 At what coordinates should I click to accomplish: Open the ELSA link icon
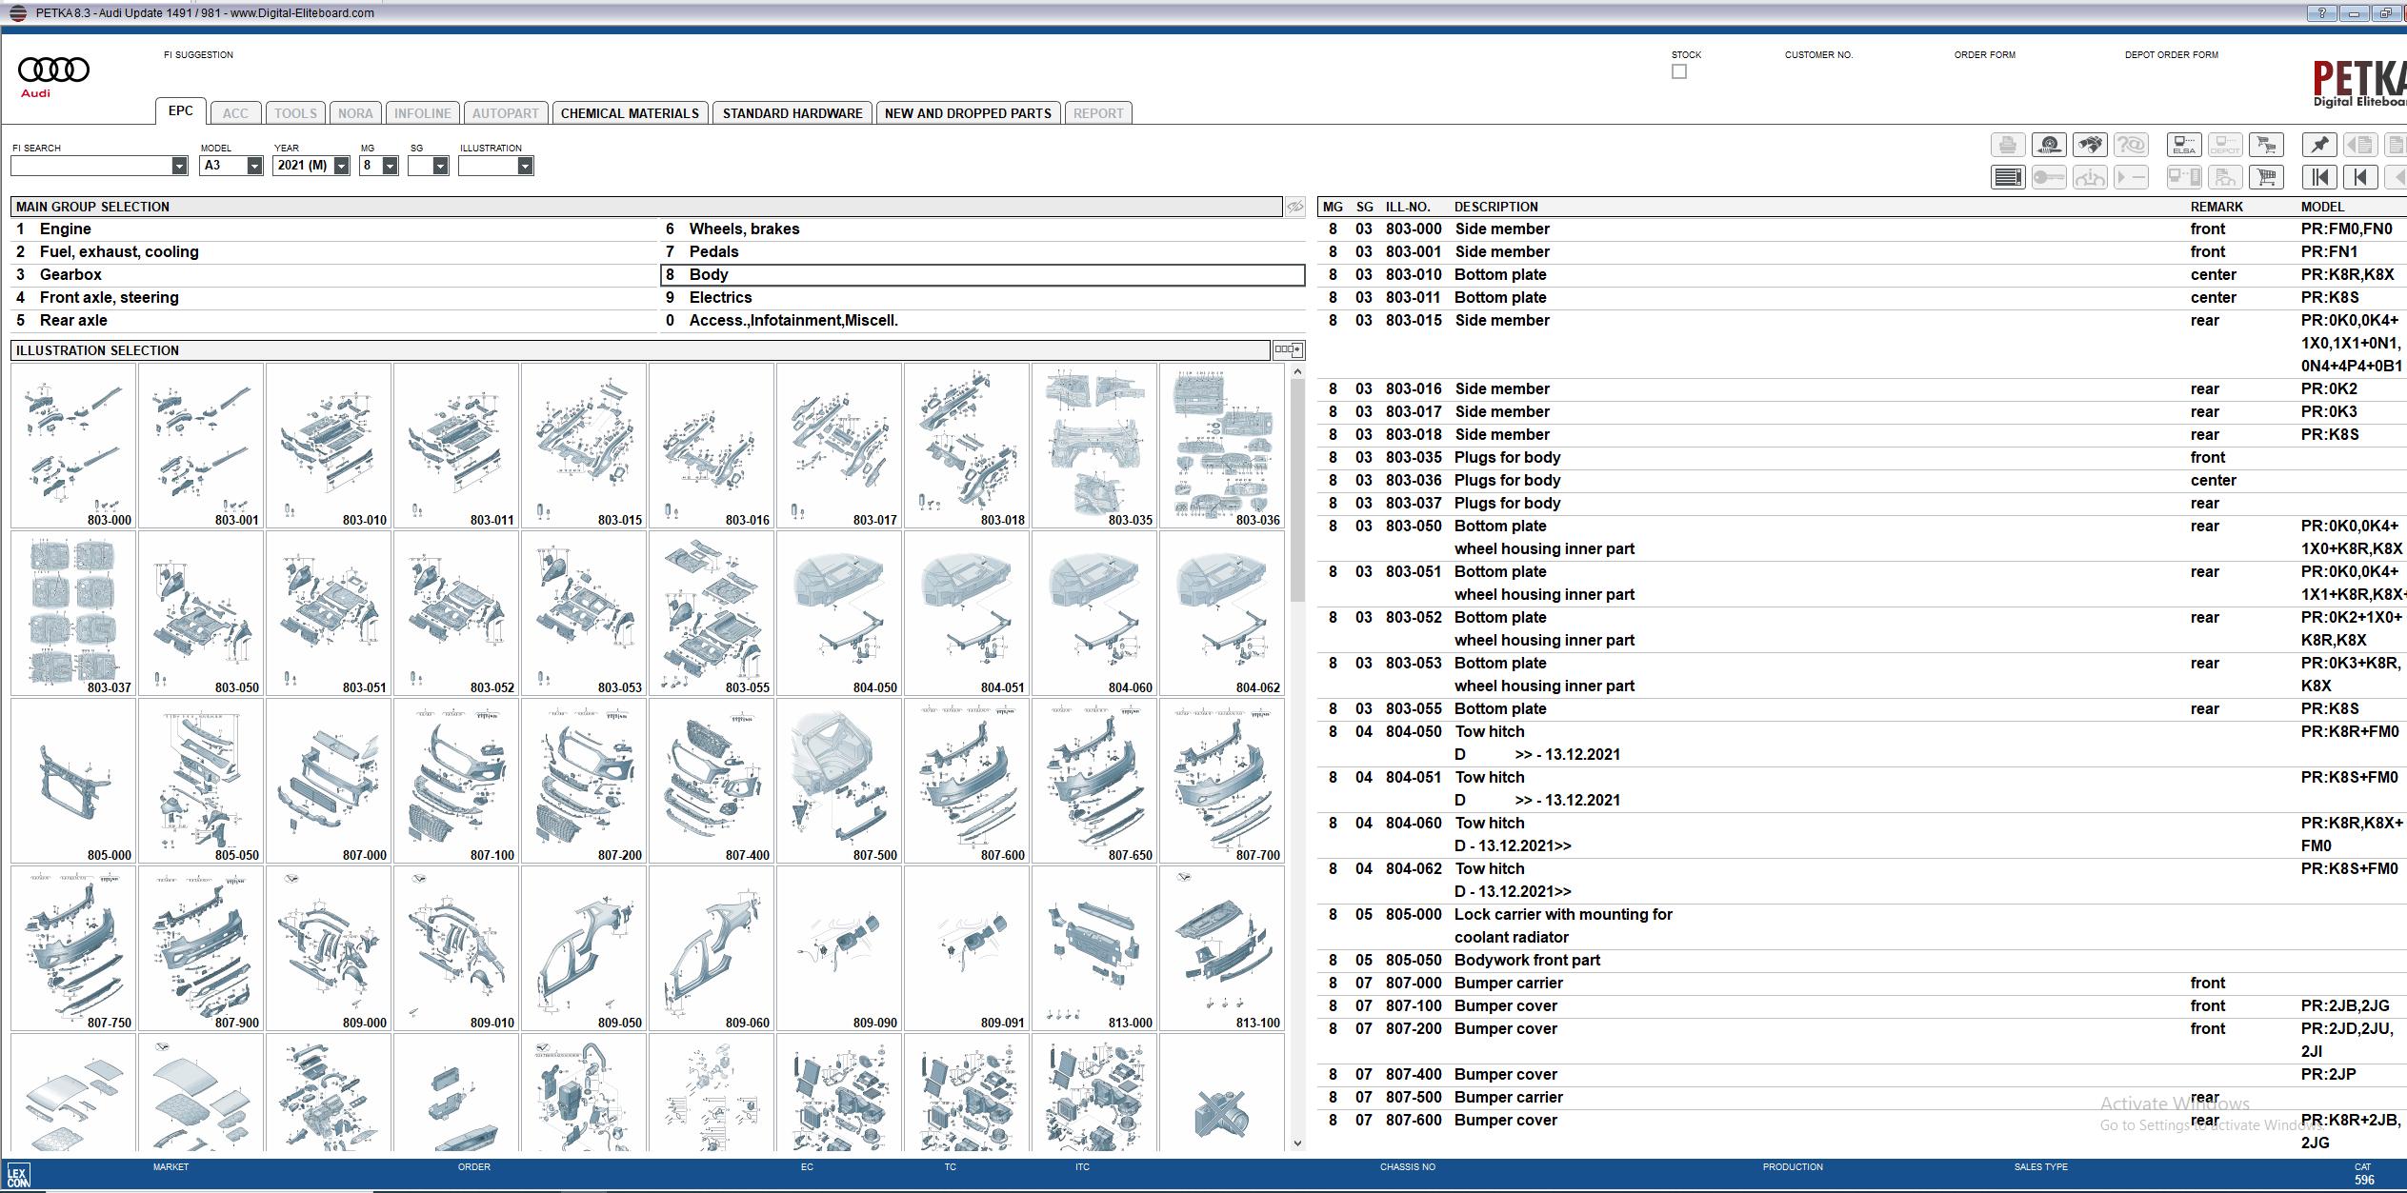coord(2183,145)
